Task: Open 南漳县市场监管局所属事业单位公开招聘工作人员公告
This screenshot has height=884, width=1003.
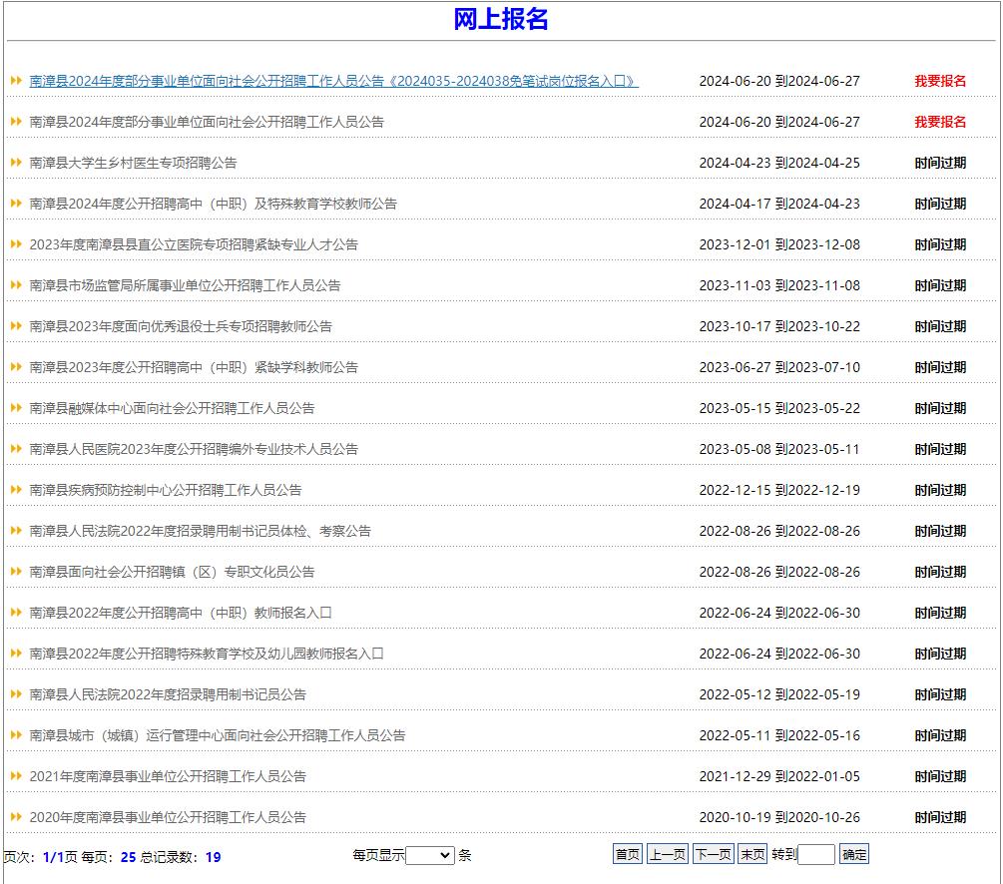Action: pyautogui.click(x=185, y=286)
